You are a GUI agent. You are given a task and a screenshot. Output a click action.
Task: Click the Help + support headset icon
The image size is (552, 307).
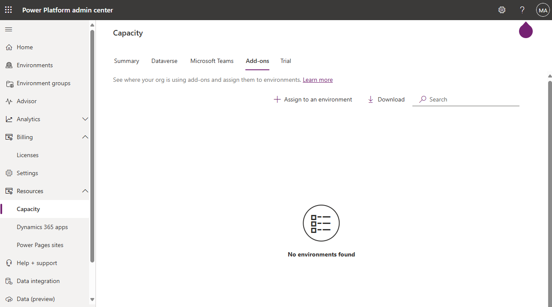click(x=9, y=263)
